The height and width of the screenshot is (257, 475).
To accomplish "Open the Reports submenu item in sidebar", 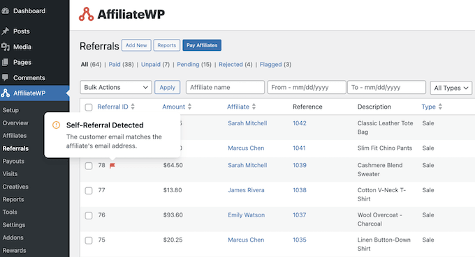I will coord(13,199).
